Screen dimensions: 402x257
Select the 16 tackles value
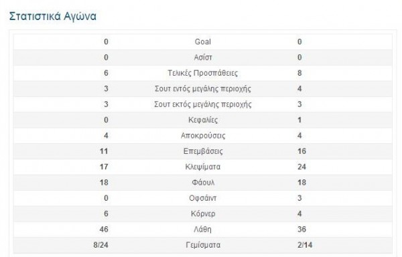[x=301, y=151]
